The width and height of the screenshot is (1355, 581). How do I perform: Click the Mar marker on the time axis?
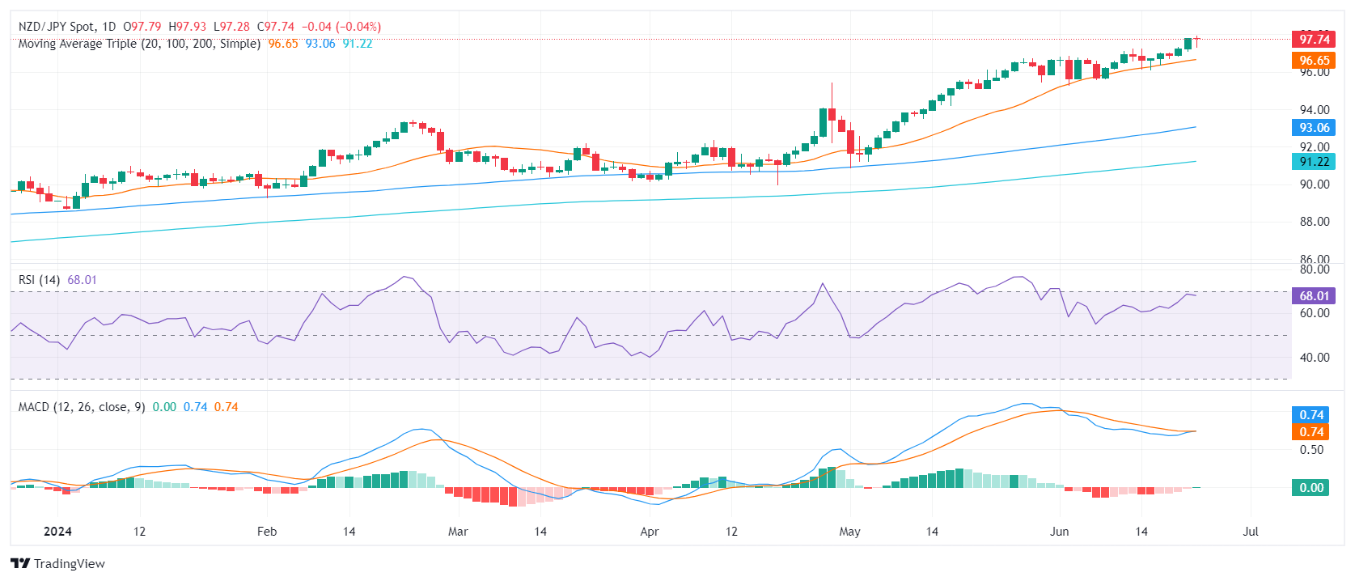coord(458,532)
